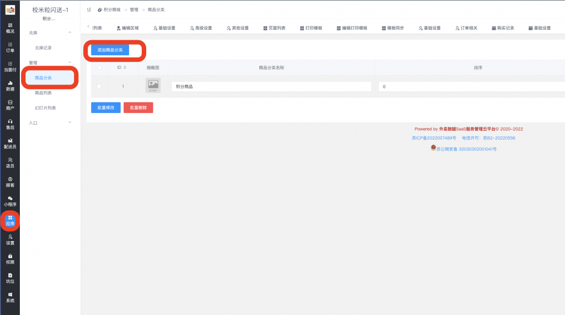Open the 打印模板 tab
565x315 pixels.
point(311,28)
